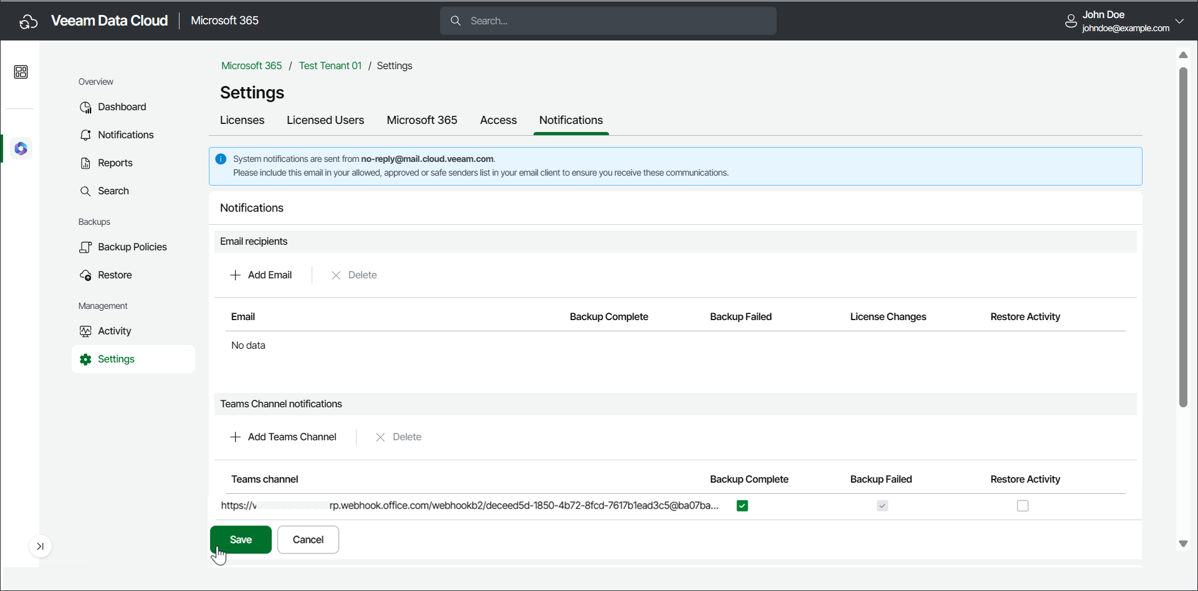Click the sidebar Search magnifier icon
The height and width of the screenshot is (591, 1198).
point(85,191)
